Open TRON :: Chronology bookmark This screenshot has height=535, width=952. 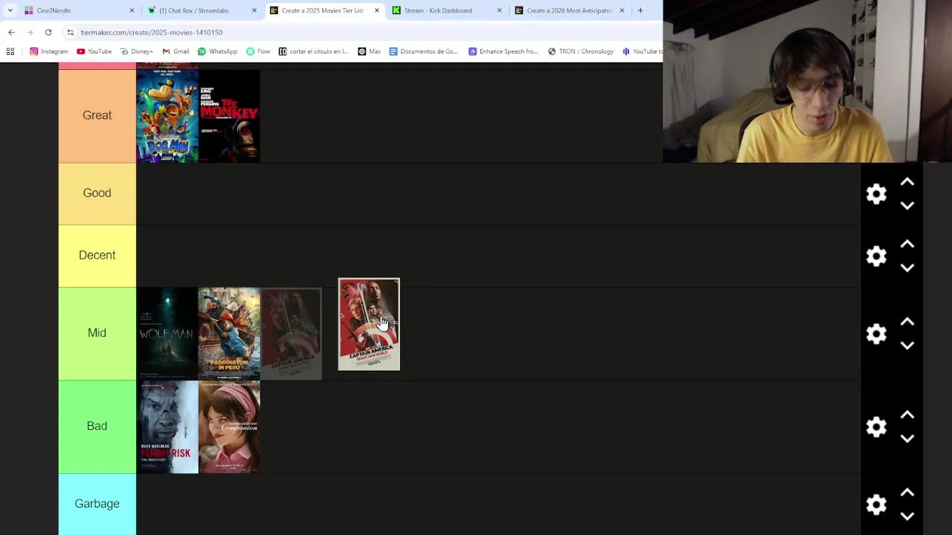tap(581, 51)
